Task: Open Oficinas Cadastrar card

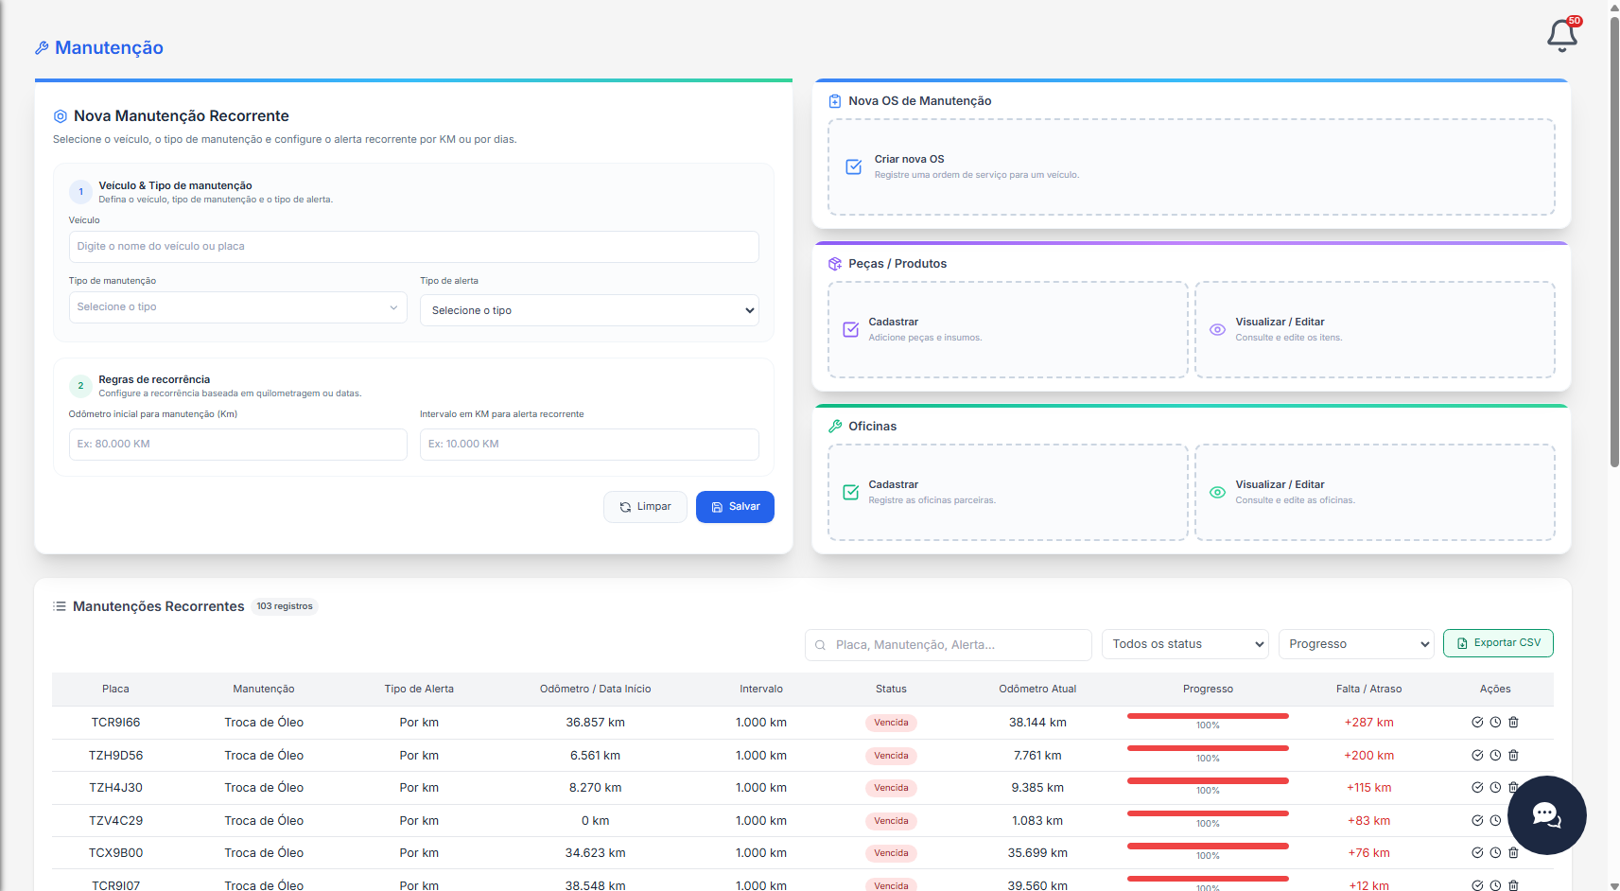Action: coord(1008,493)
